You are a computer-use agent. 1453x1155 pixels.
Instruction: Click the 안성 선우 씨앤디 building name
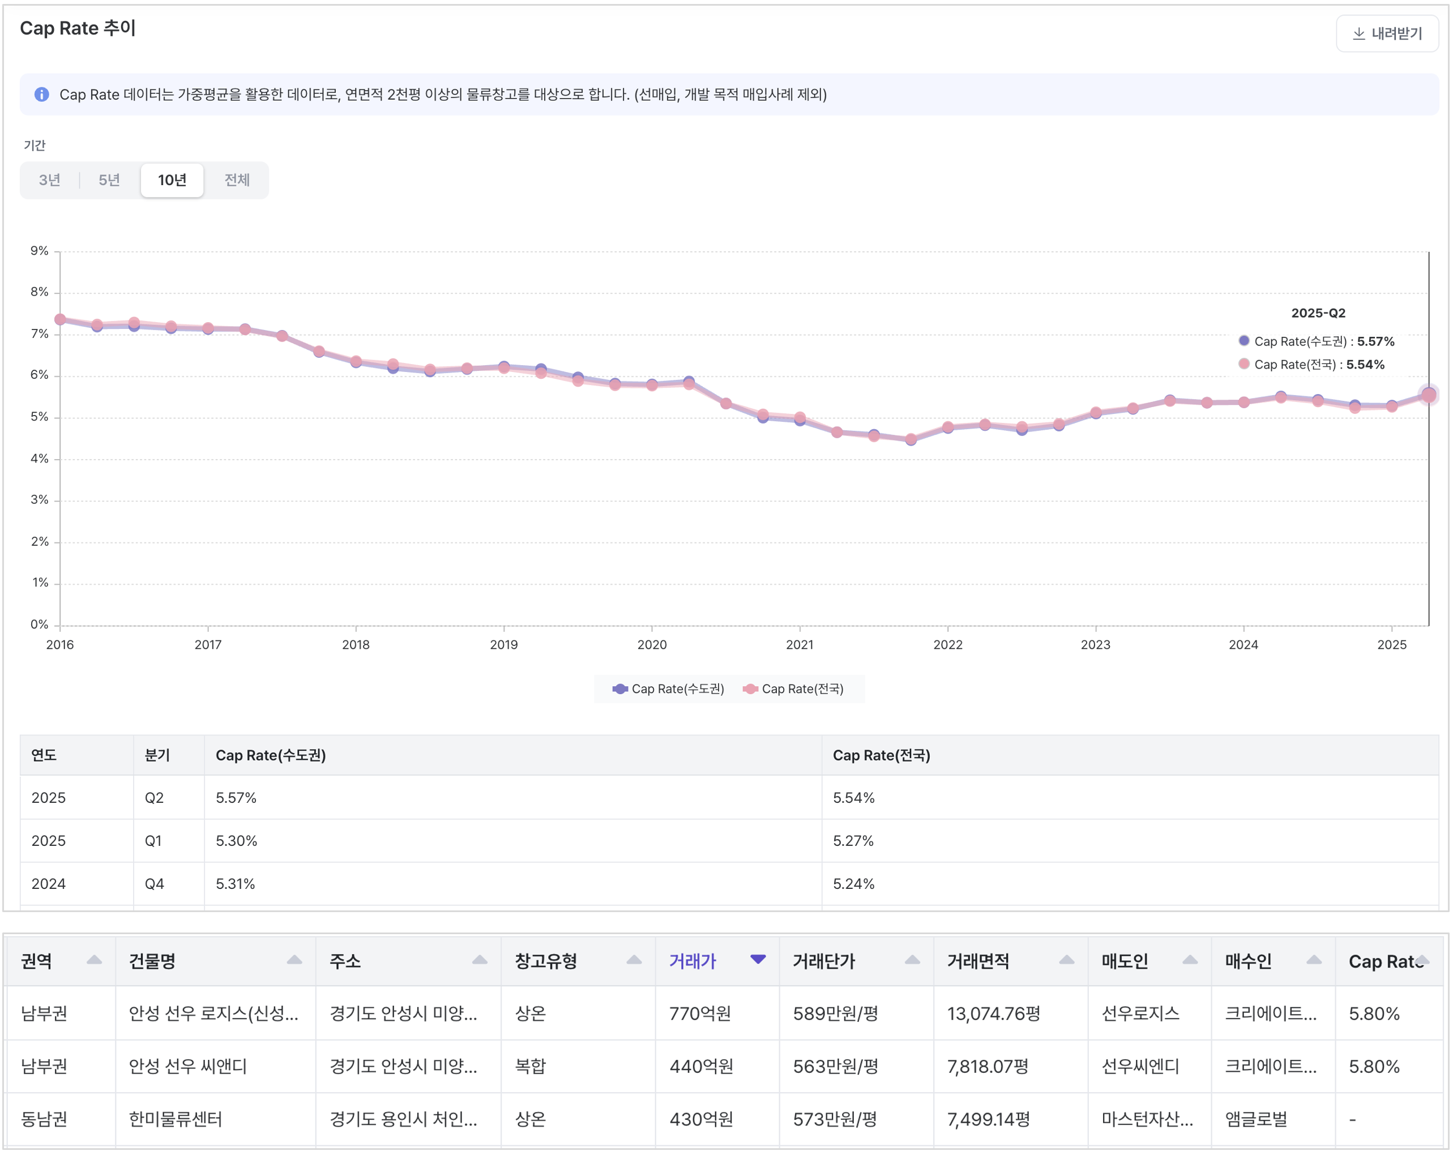tap(188, 1066)
